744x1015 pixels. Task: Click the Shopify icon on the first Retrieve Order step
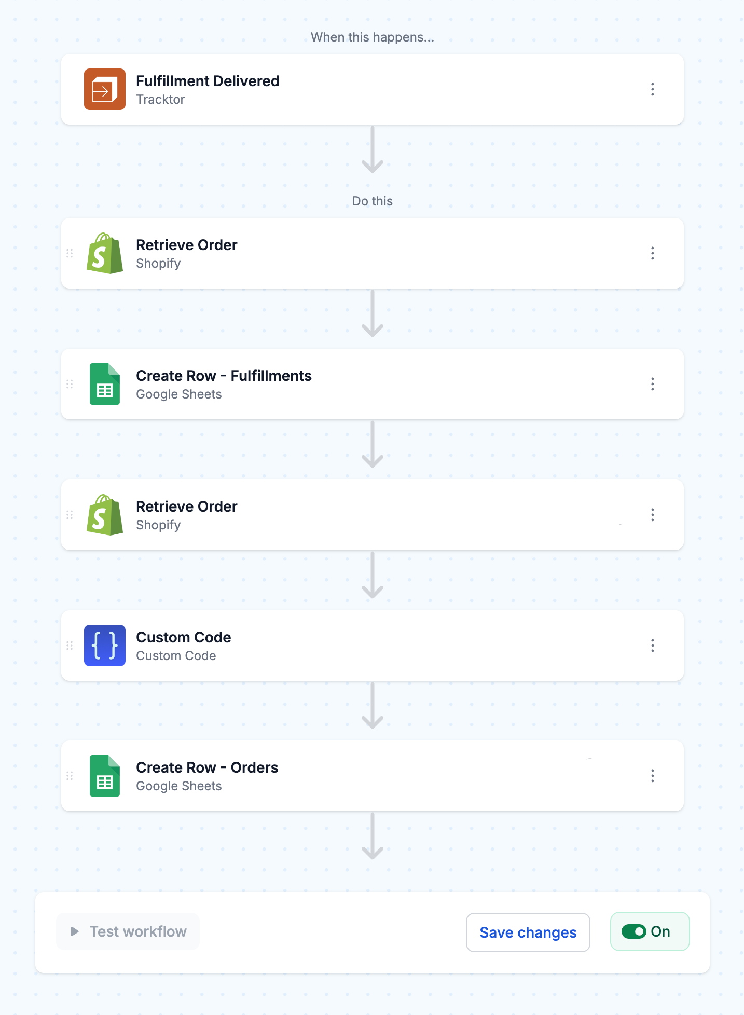pos(105,253)
